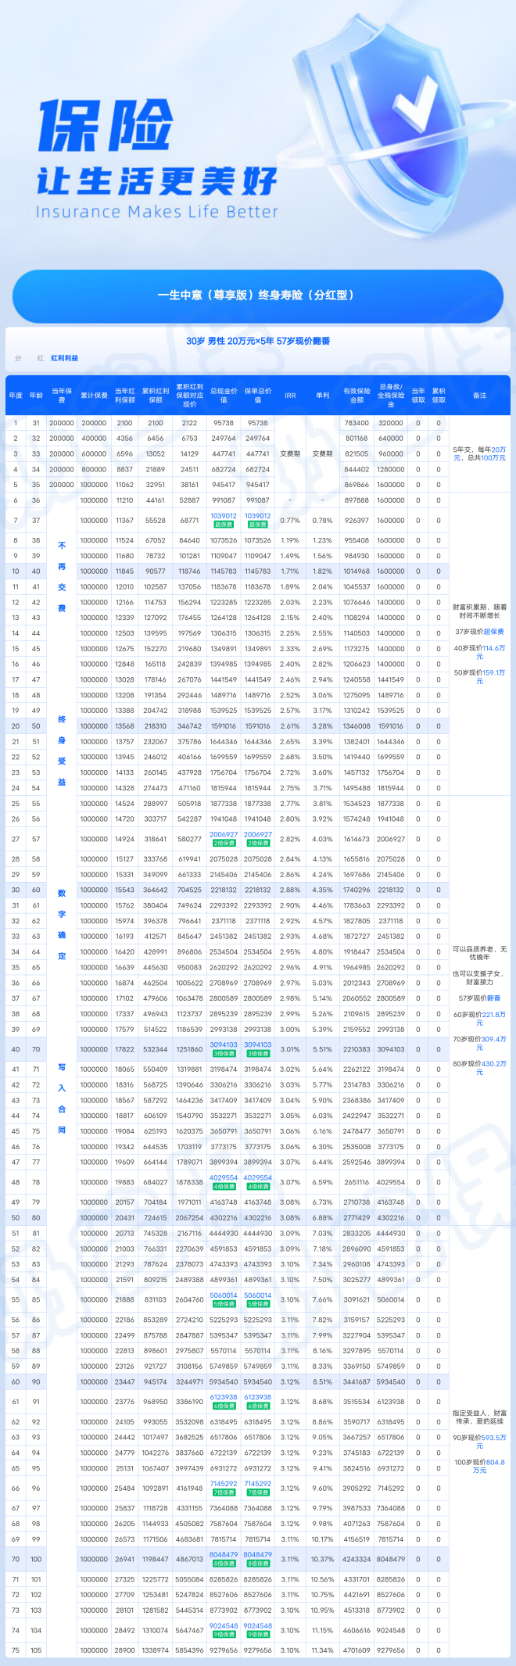Screen dimensions: 516x1666
Task: Click the 3倍保费 badge under 总现金价值
Action: pyautogui.click(x=224, y=1054)
